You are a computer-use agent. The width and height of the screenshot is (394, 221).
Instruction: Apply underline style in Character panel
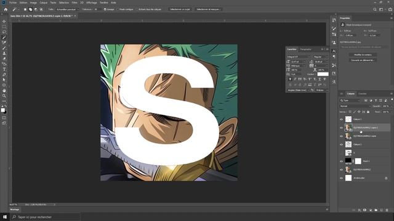[320, 79]
